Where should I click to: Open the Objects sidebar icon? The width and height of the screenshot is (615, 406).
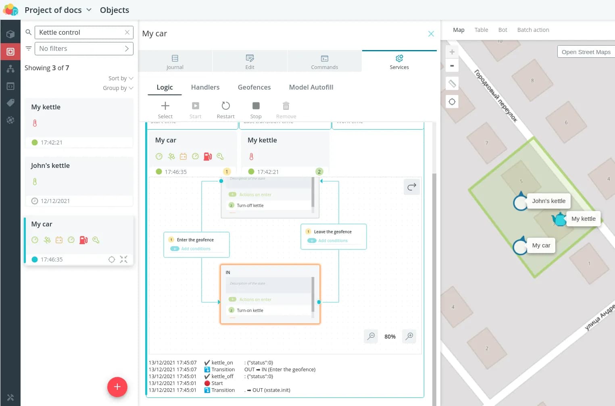click(10, 52)
